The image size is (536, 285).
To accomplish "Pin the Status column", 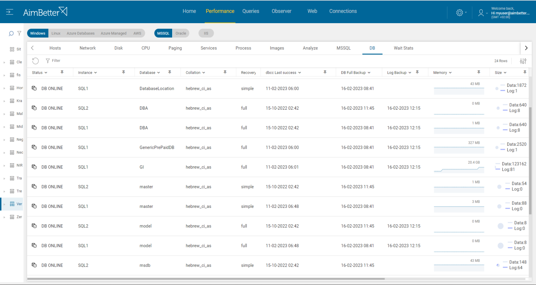I will click(62, 72).
